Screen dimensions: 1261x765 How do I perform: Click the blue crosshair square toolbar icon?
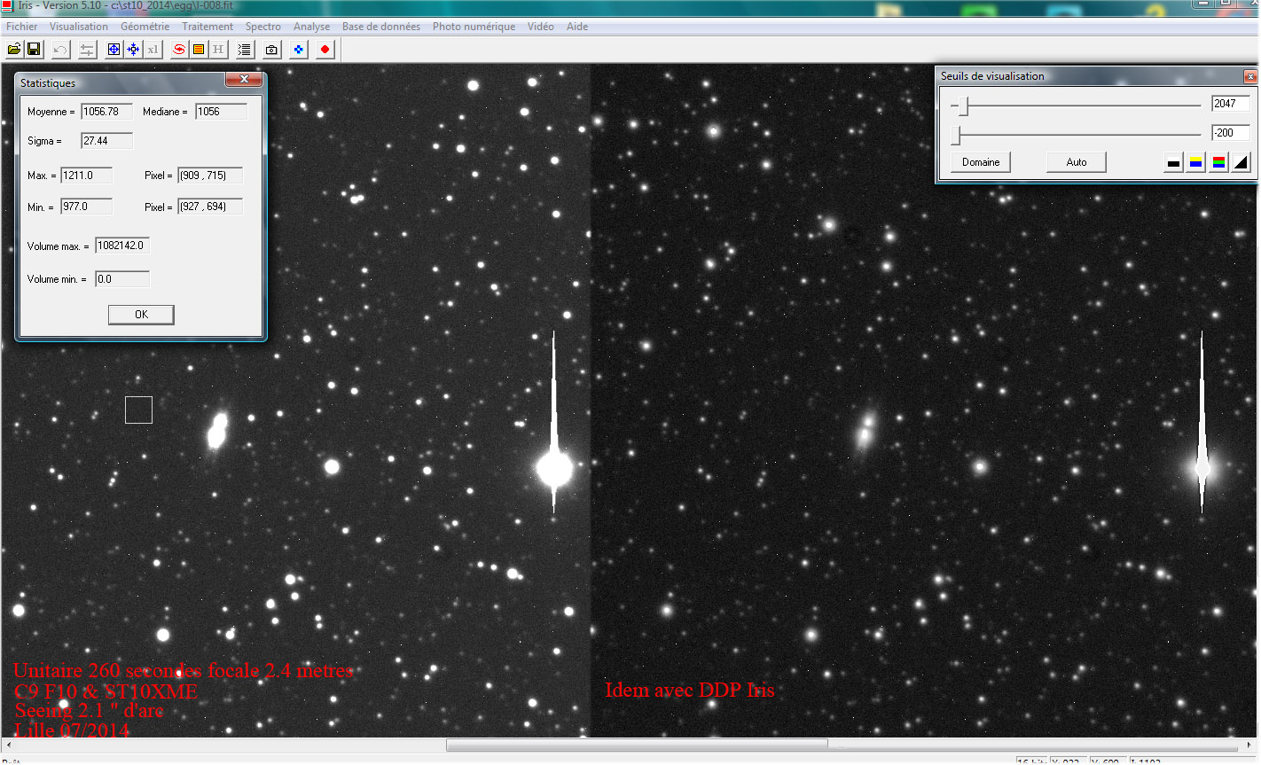[x=114, y=50]
